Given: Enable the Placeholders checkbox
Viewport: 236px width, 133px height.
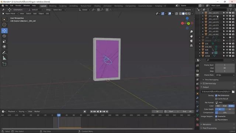Looking at the screenshot, I should click(x=216, y=120).
